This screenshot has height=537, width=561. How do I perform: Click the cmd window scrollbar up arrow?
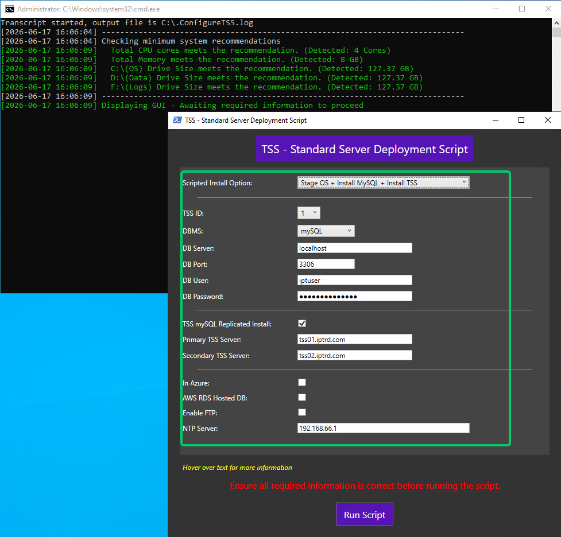[556, 22]
